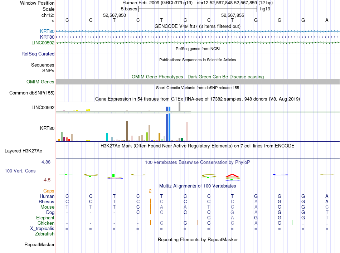The height and width of the screenshot is (253, 340).
Task: Click the "Layered H3K27Ac" track label
Action: (x=23, y=151)
